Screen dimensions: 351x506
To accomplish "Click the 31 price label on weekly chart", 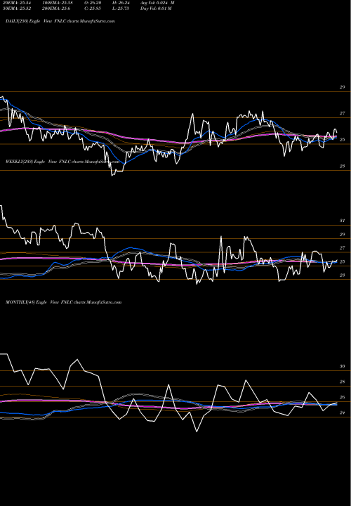I will 343,221.
